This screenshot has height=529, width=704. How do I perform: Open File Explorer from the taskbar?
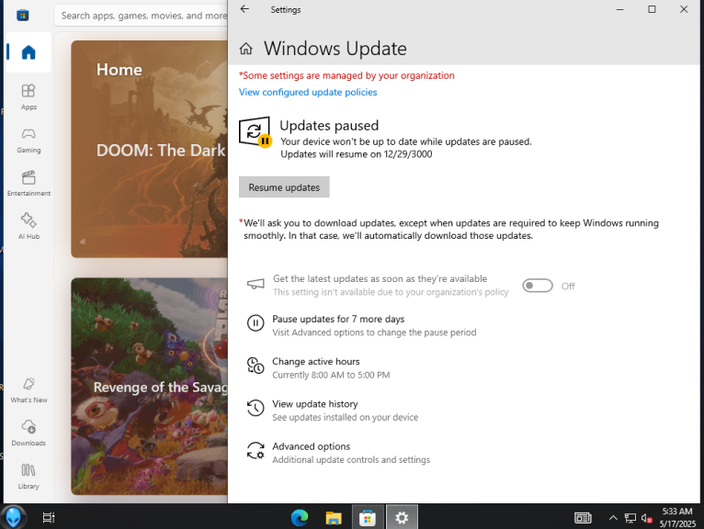pyautogui.click(x=334, y=518)
